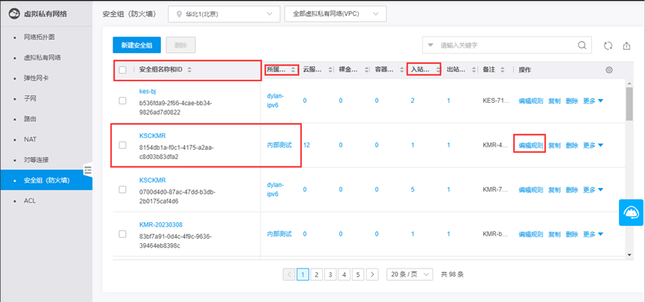Click 编辑规则 for kes-bj row
The width and height of the screenshot is (645, 302).
[531, 101]
